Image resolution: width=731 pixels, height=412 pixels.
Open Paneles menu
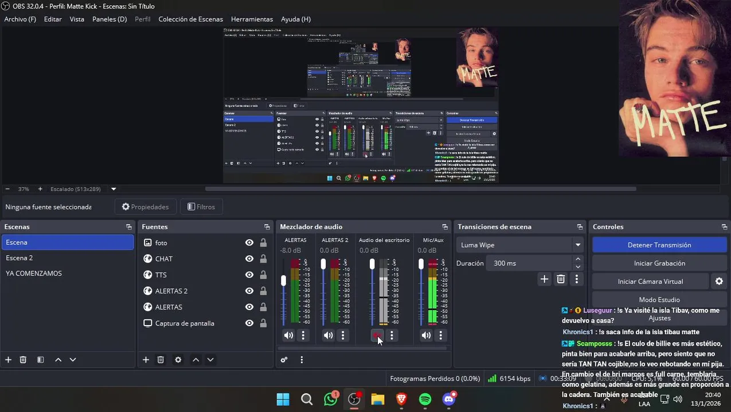click(x=110, y=19)
